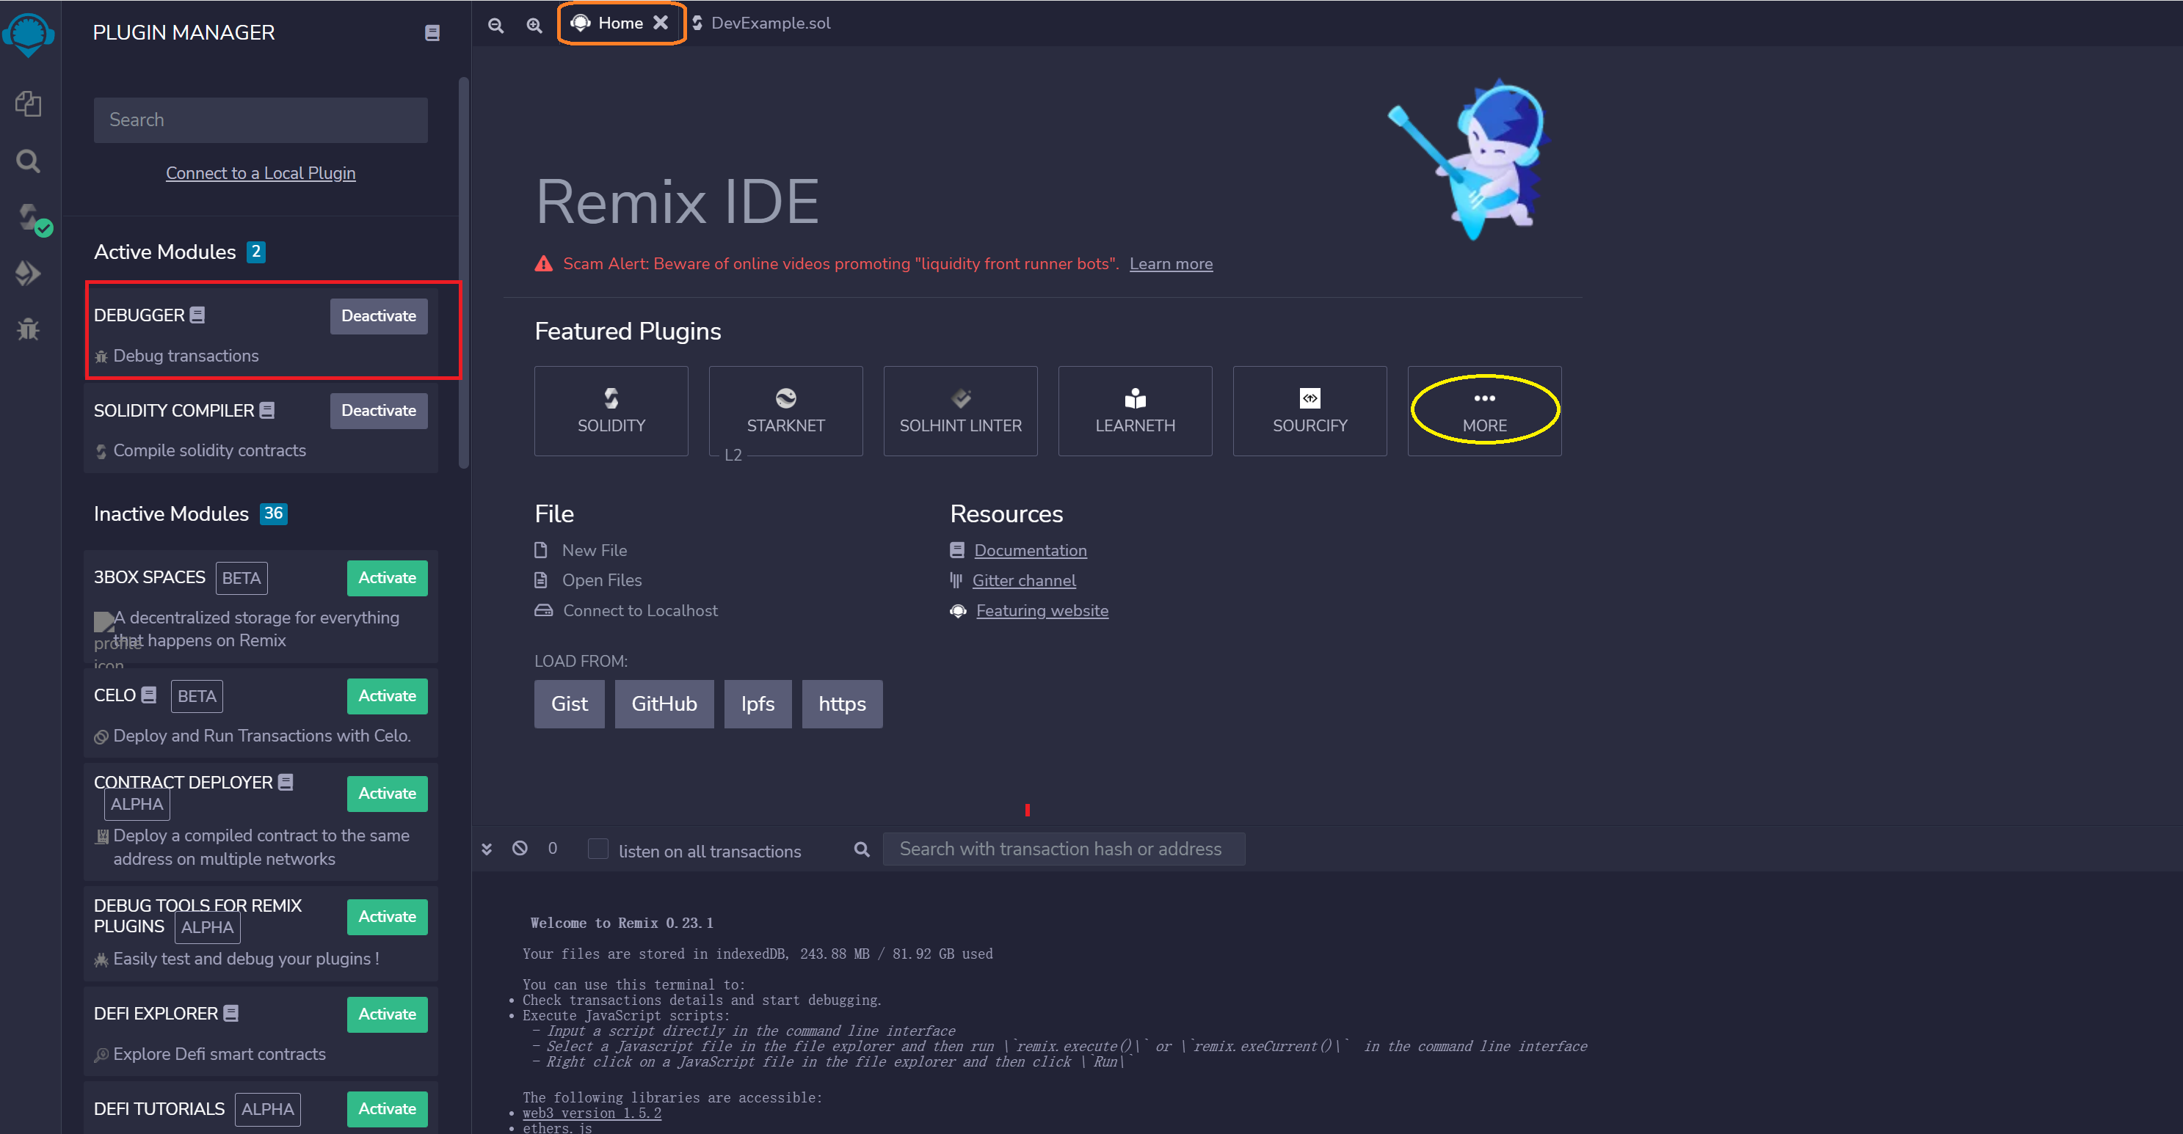This screenshot has height=1134, width=2183.
Task: Open DEBUGGER documentation icon
Action: tap(197, 315)
